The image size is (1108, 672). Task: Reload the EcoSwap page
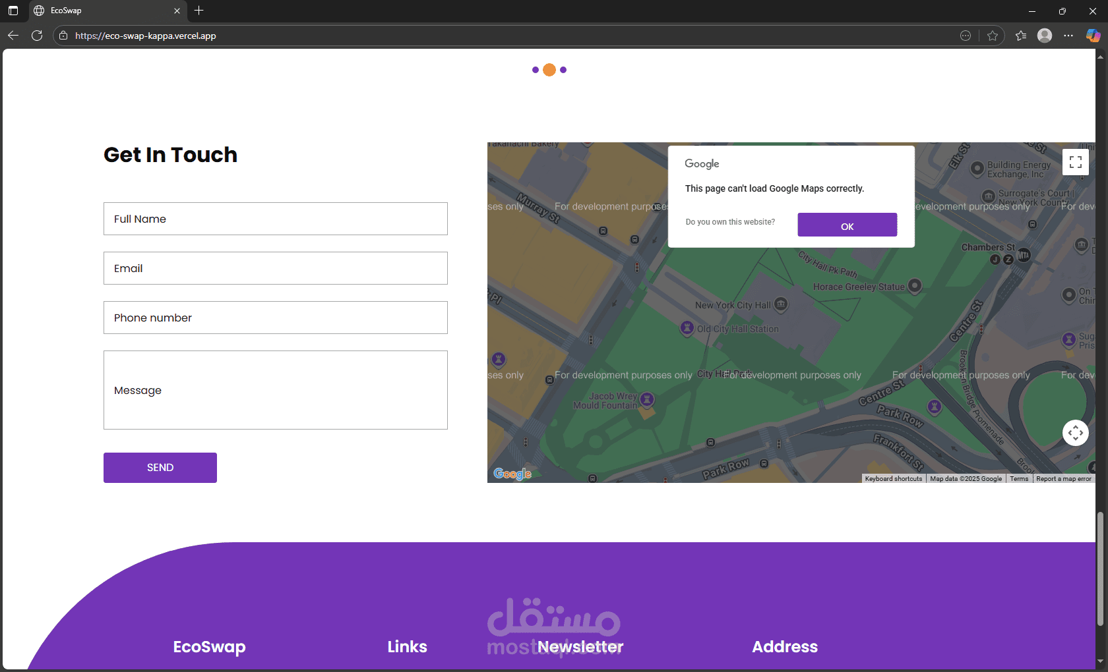(x=37, y=36)
